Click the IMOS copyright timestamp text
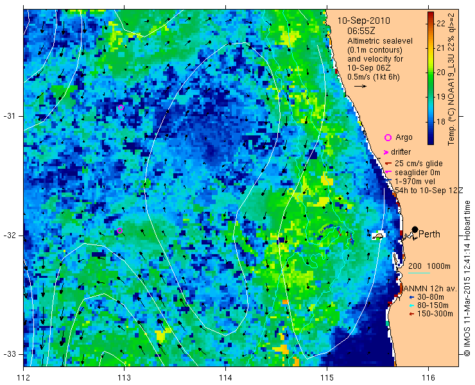Image resolution: width=475 pixels, height=385 pixels. (467, 278)
